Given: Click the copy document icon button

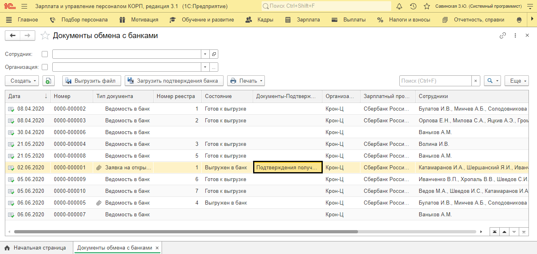Looking at the screenshot, I should coord(48,81).
